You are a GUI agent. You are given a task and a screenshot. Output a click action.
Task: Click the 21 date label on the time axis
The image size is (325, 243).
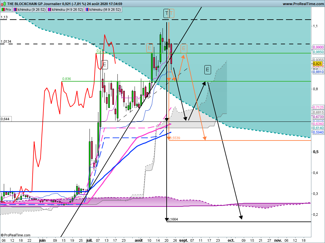tap(261, 240)
